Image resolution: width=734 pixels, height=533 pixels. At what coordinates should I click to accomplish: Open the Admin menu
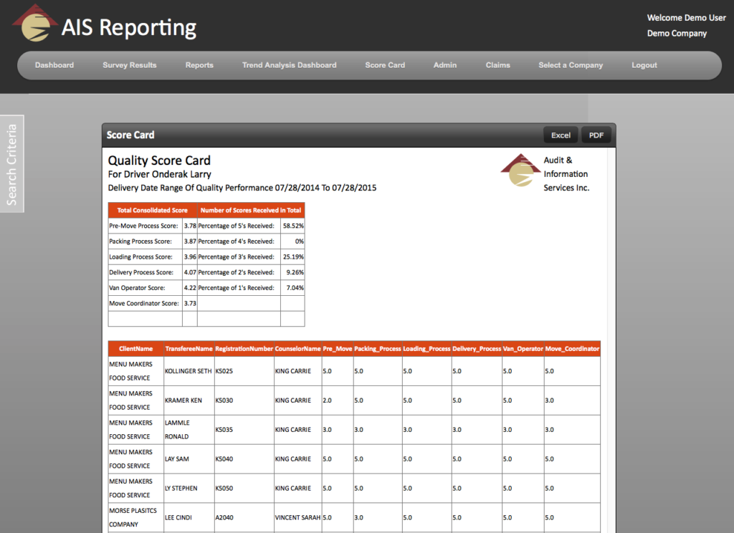[445, 65]
